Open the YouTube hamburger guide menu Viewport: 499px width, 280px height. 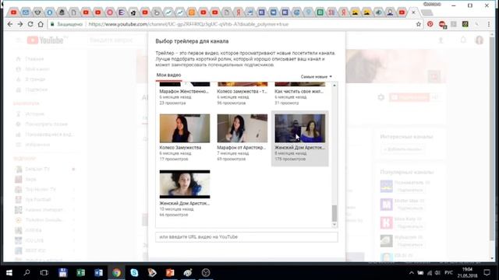pos(18,40)
